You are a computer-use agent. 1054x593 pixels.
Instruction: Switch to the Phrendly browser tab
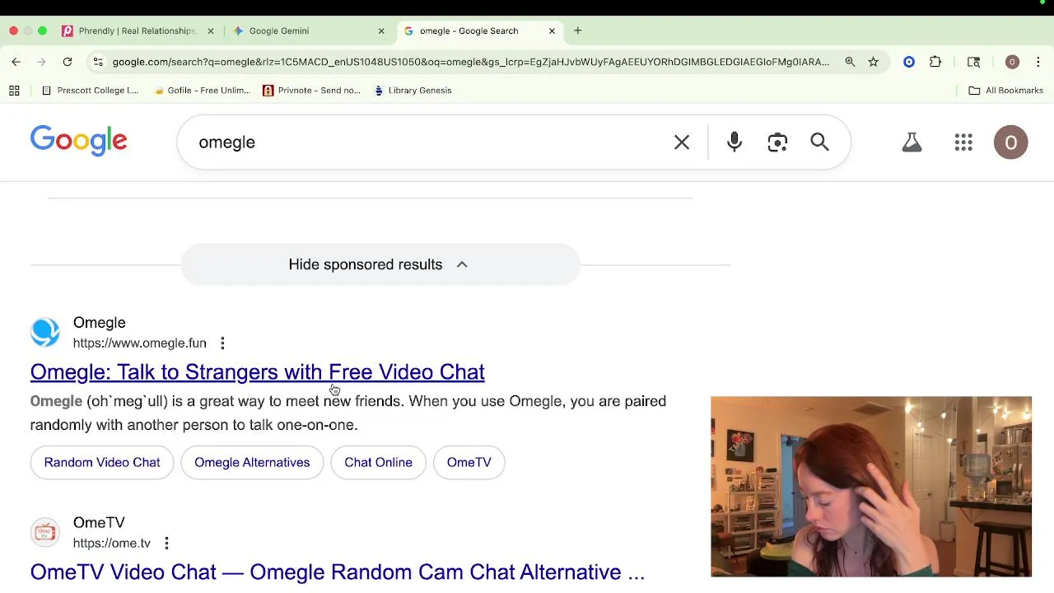point(129,30)
